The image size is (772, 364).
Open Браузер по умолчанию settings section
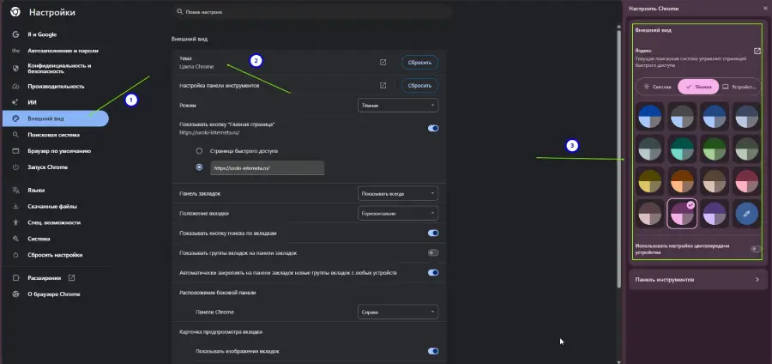[55, 151]
